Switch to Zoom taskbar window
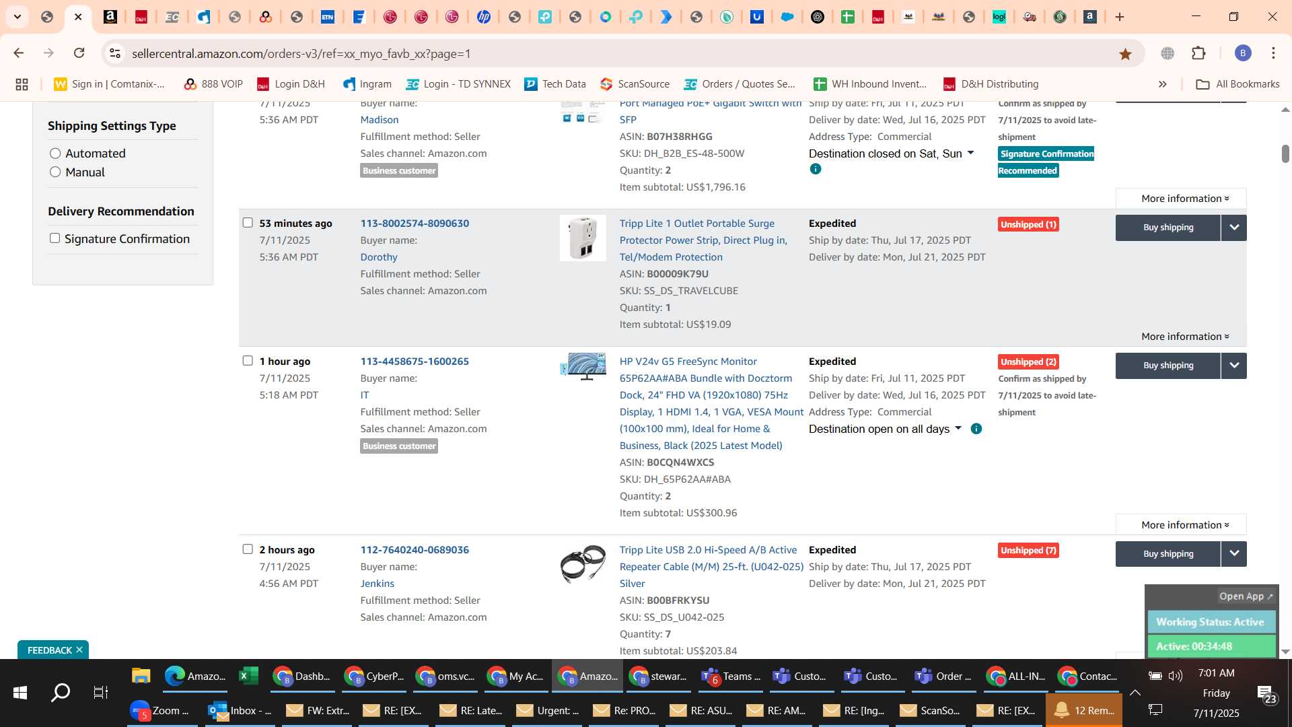 point(161,711)
